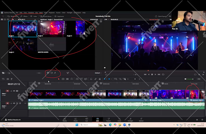
Task: Select the Angle 3 multicam thumbnail
Action: point(80,29)
